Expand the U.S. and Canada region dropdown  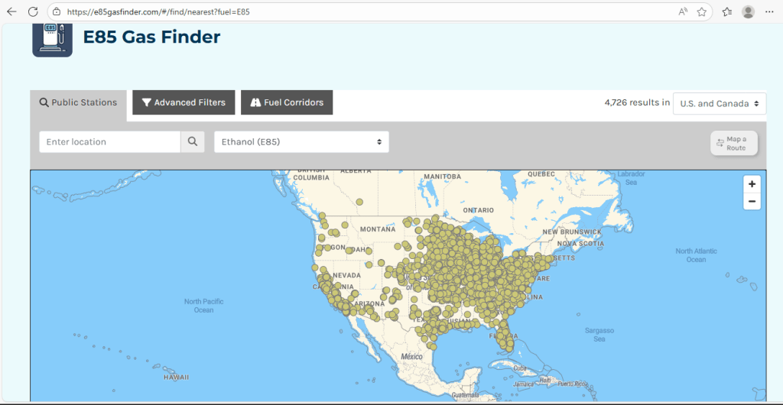pos(719,103)
